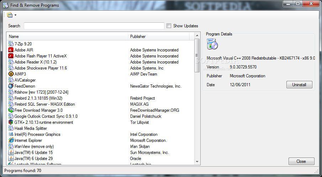Click the Find & Remove Programs title bar icon
The width and height of the screenshot is (322, 177).
click(x=6, y=5)
